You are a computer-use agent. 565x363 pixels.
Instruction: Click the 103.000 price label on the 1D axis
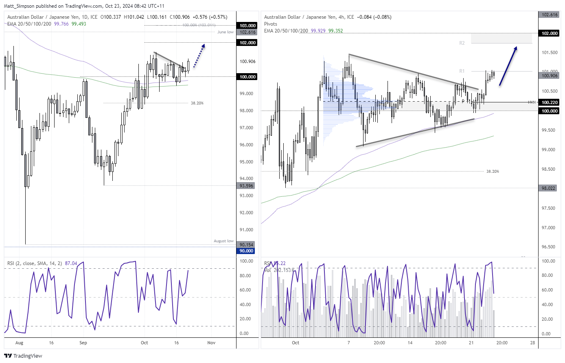click(247, 26)
